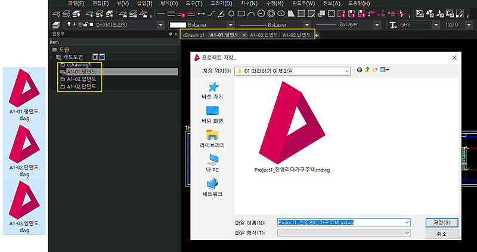
Task: Open the layer manager stack icon
Action: (x=56, y=25)
